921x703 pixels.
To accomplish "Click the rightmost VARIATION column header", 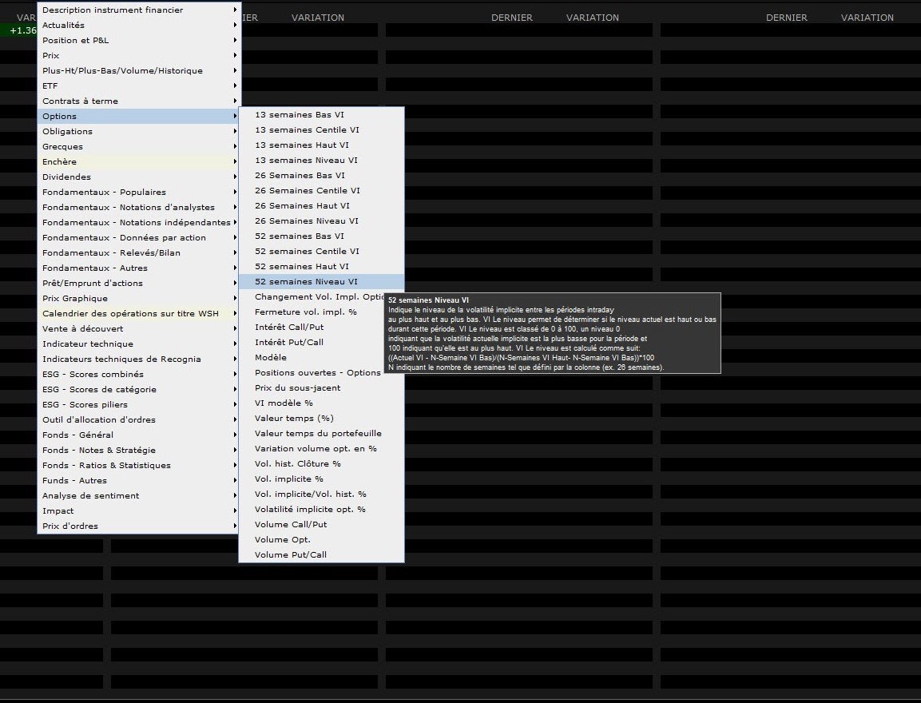I will [x=867, y=18].
